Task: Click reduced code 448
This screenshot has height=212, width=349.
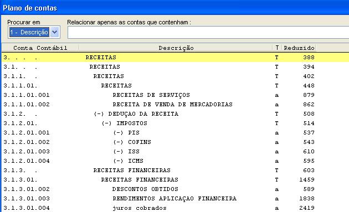Action: click(x=309, y=86)
